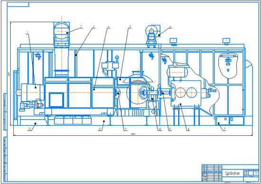Viewport: 261px width, 184px height.
Task: Select callout number 7 at bottom right
Action: (x=224, y=129)
